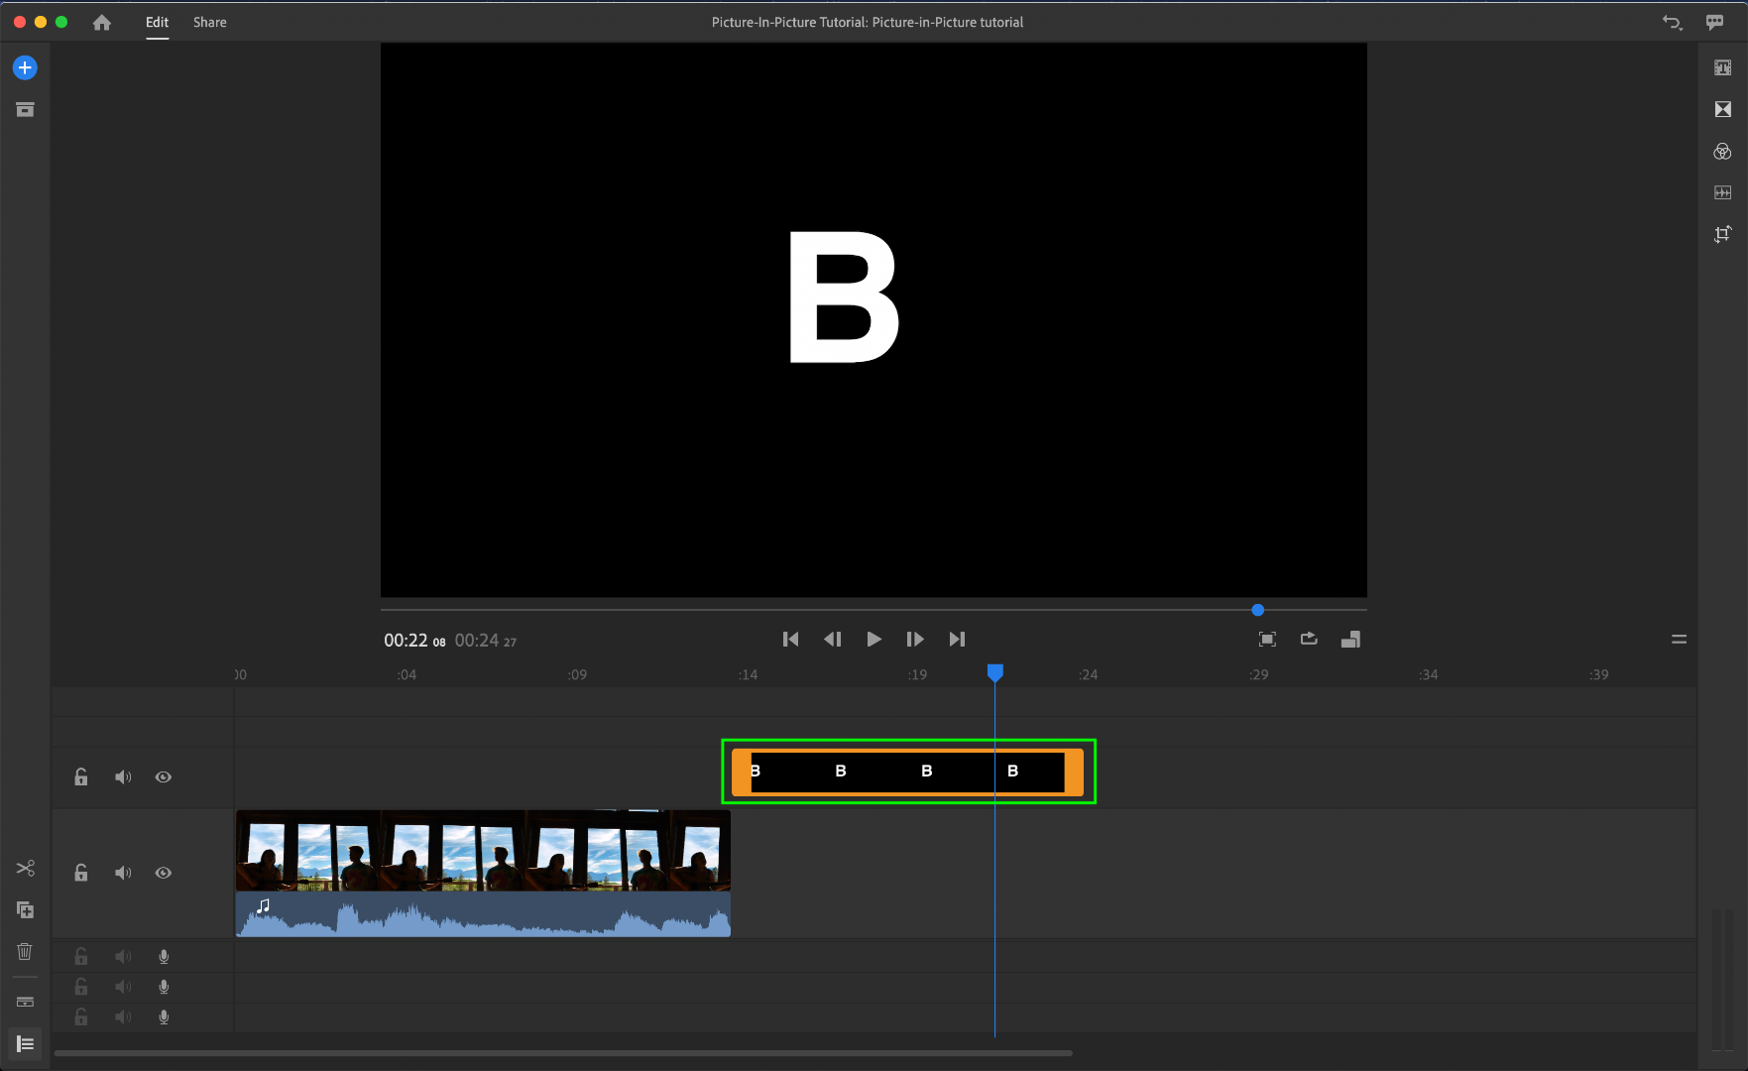Open the Speed panel icon
Viewport: 1748px width, 1071px height.
coord(1722,192)
